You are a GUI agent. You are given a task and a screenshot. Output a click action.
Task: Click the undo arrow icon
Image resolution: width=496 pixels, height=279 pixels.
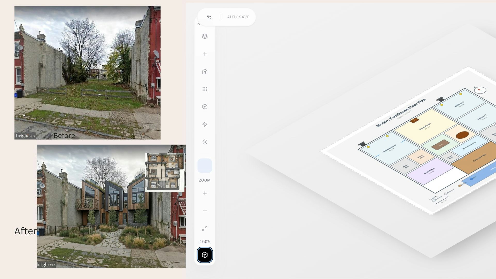pos(209,17)
